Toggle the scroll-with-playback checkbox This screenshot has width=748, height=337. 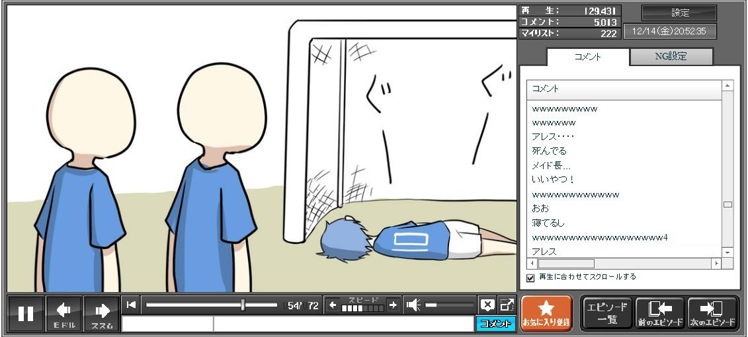click(x=530, y=278)
